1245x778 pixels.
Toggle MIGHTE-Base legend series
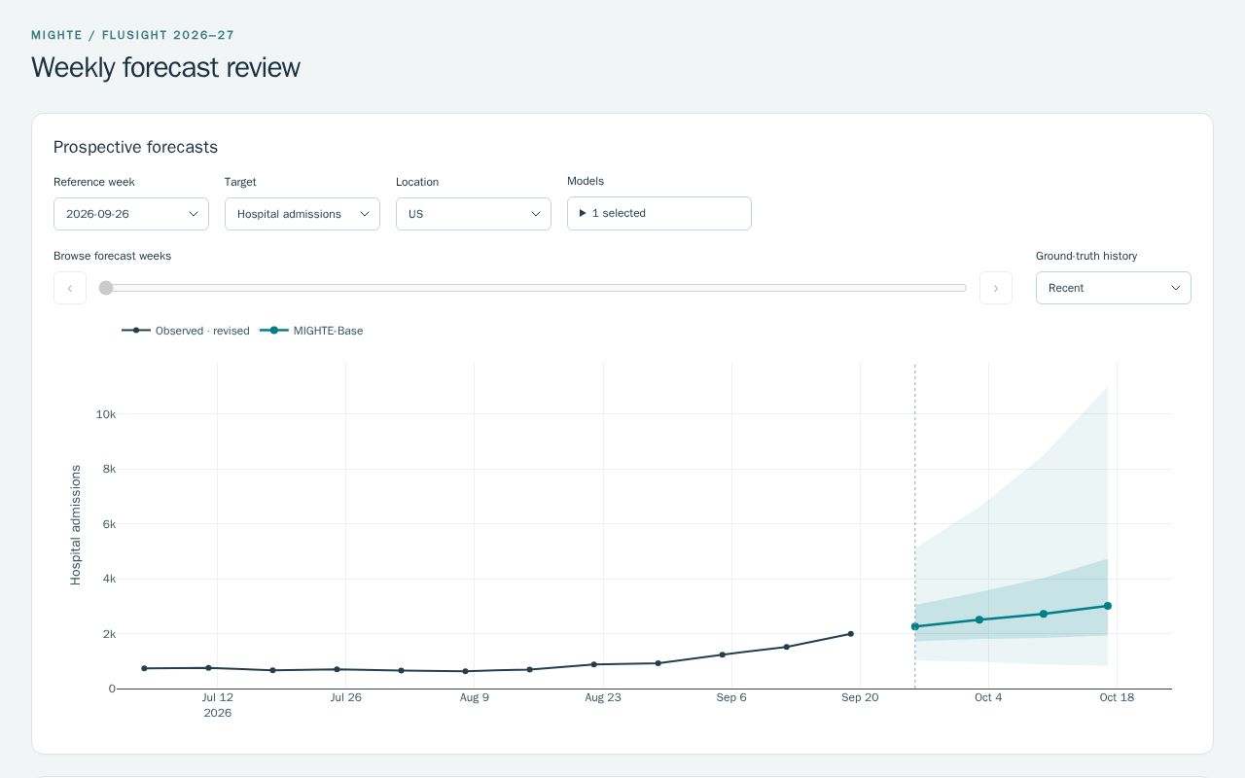coord(311,331)
